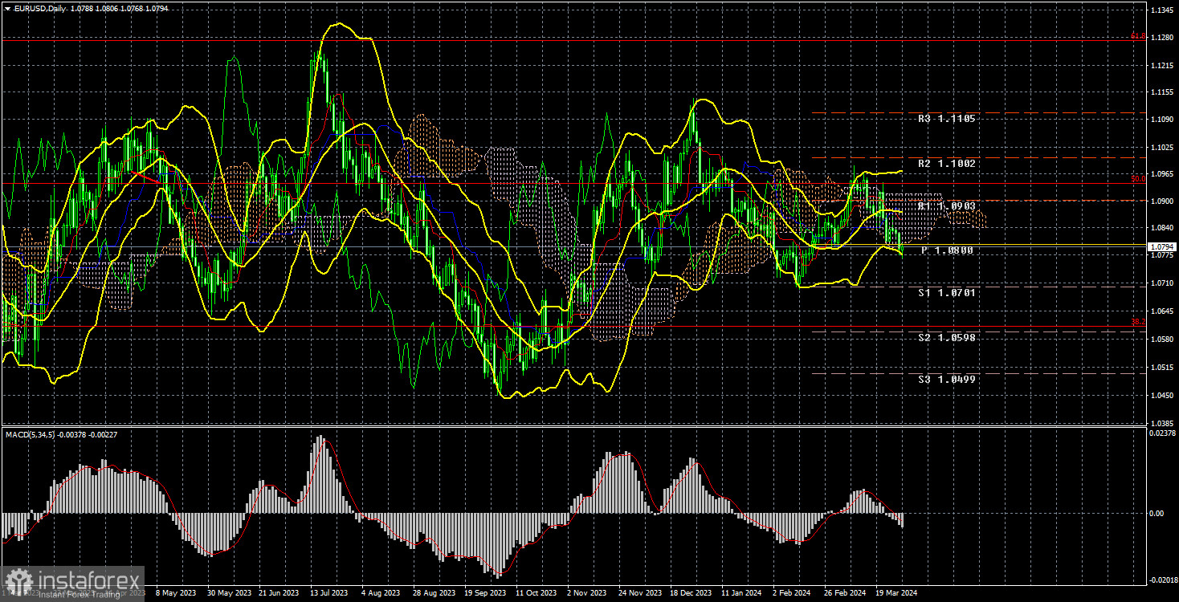This screenshot has width=1179, height=602.
Task: Click the 0.02378 value on MACD scale
Action: click(1161, 433)
